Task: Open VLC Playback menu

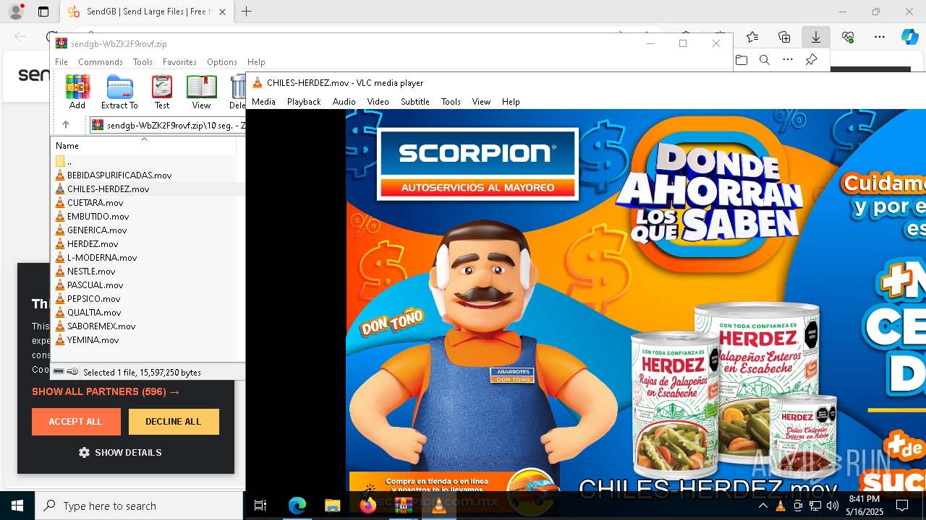Action: coord(304,102)
